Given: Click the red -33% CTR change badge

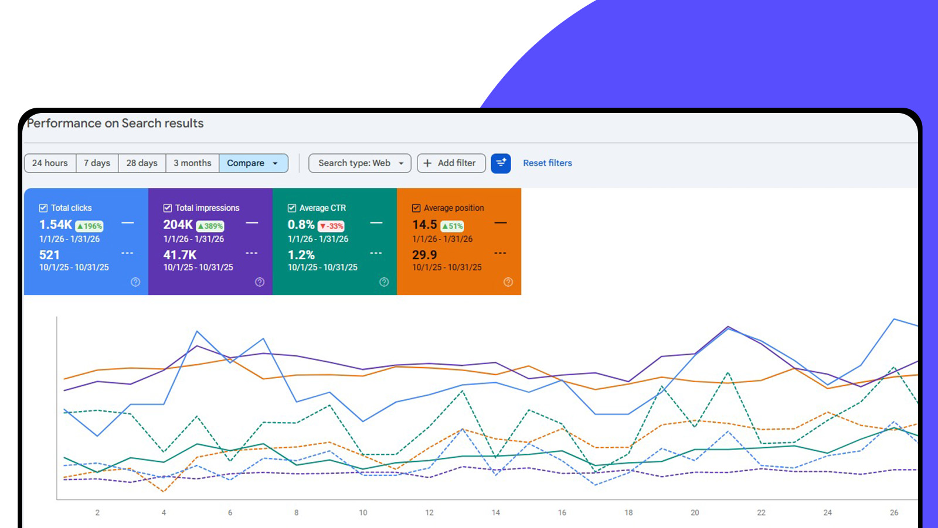Looking at the screenshot, I should click(x=332, y=226).
